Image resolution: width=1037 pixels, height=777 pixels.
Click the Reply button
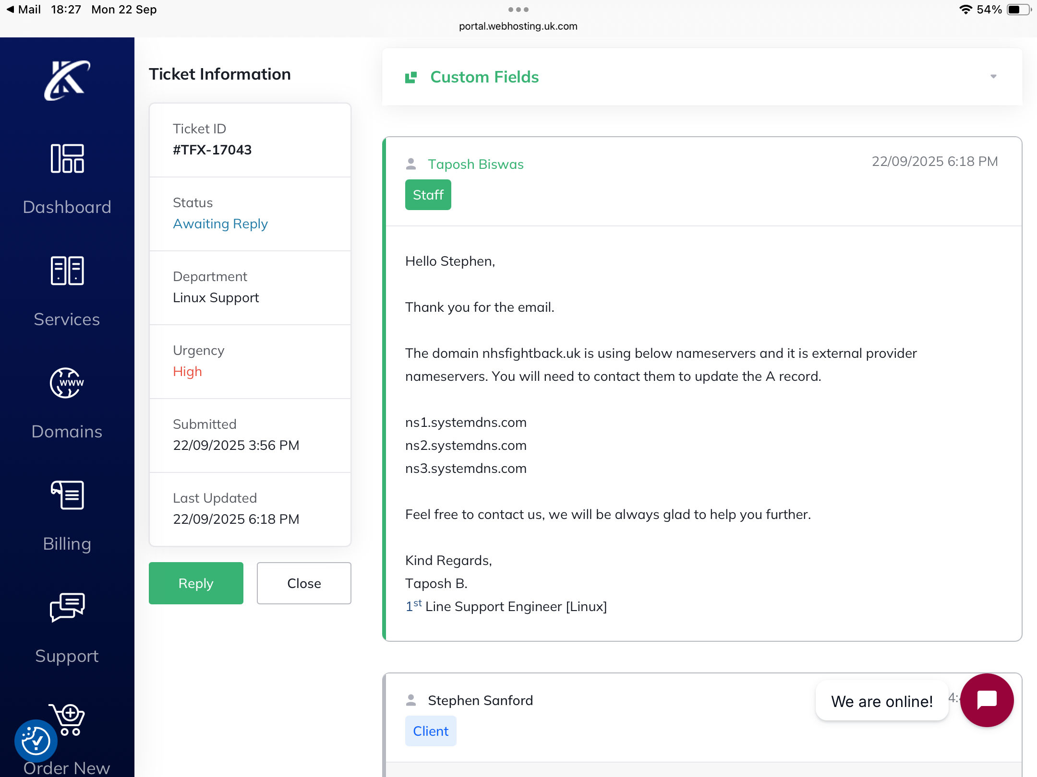196,583
